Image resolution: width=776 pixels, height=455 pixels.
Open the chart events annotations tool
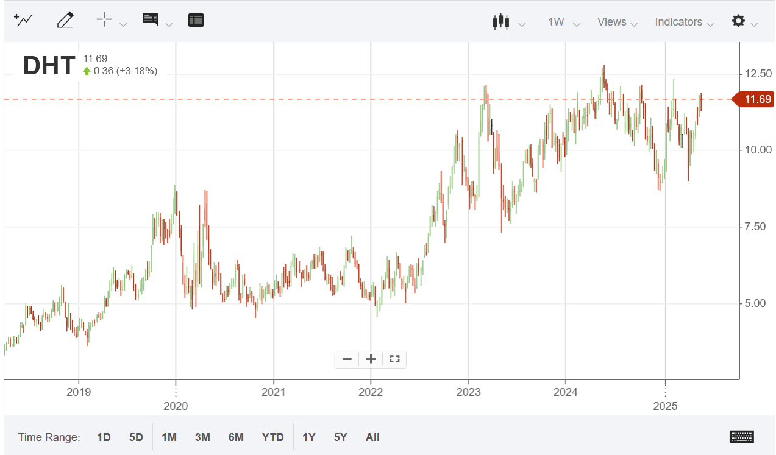(x=149, y=19)
